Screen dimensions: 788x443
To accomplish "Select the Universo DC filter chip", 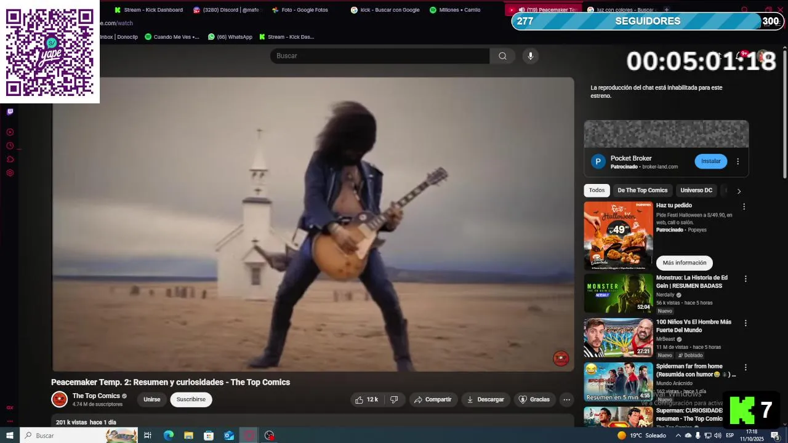I will point(696,190).
